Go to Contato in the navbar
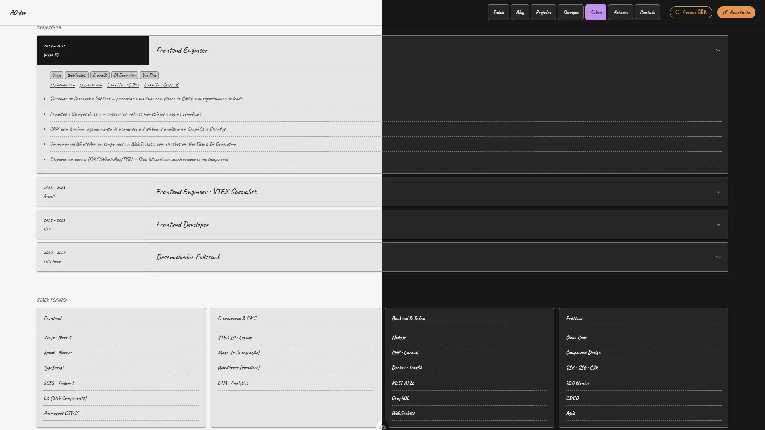 (647, 12)
